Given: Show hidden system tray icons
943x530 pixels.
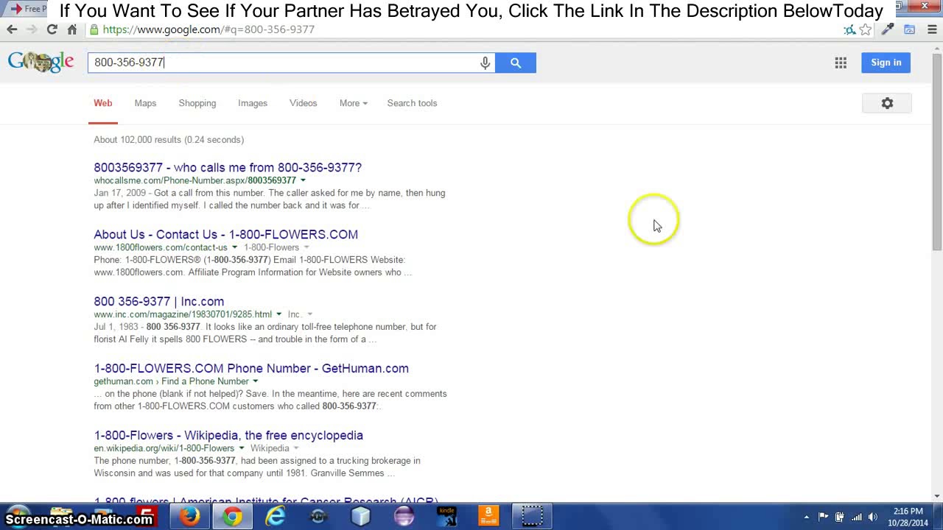Looking at the screenshot, I should [x=807, y=517].
